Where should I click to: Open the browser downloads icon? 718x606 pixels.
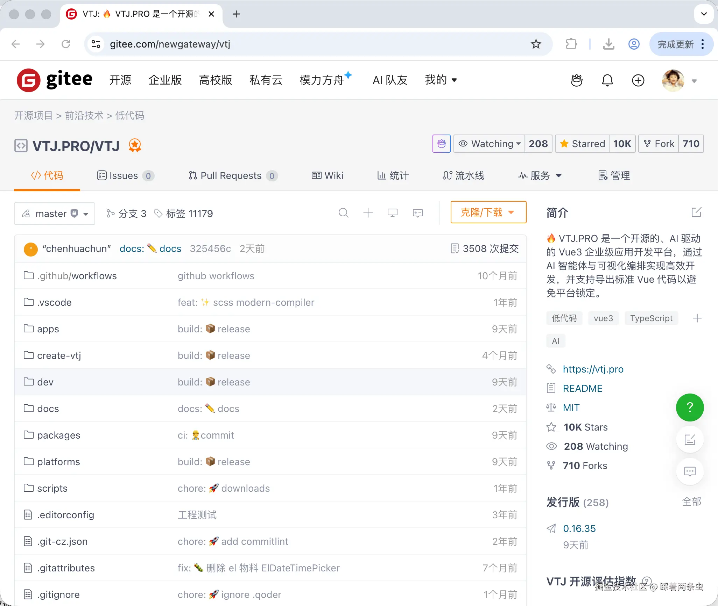[608, 44]
